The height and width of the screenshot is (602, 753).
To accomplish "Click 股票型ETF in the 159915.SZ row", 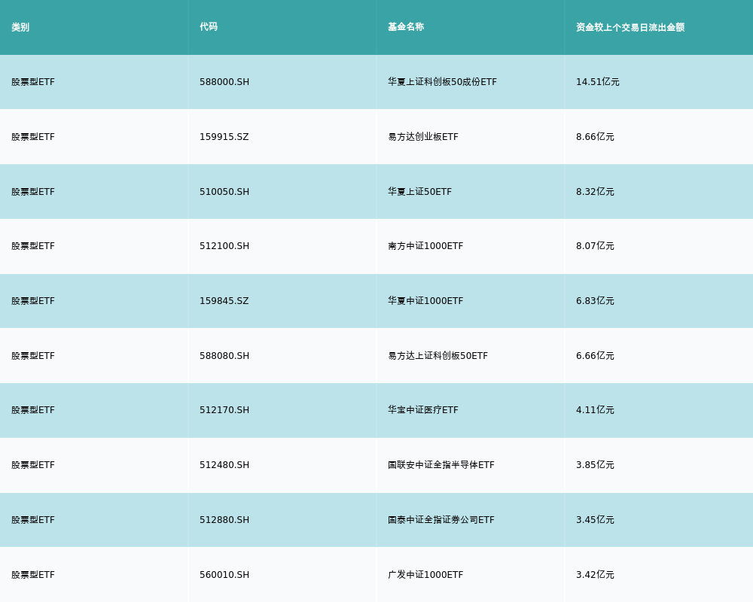I will point(33,137).
